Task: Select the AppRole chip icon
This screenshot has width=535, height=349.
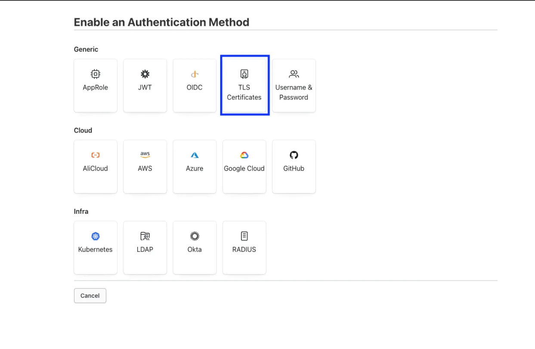Action: (x=96, y=74)
